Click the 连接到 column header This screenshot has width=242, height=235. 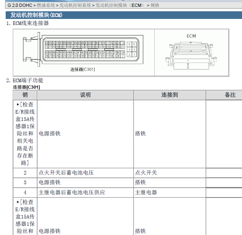pos(170,95)
